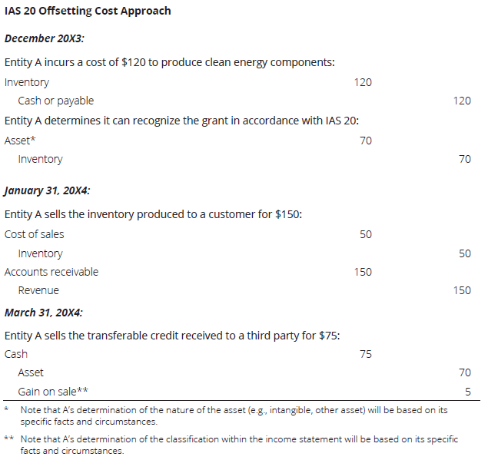Click the 'Cash' entry under March 31, 20X4
This screenshot has height=460, width=488.
pyautogui.click(x=16, y=354)
